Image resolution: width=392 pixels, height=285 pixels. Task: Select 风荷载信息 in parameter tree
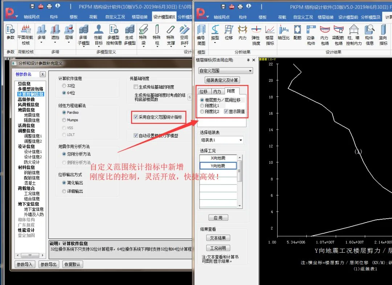click(28, 105)
